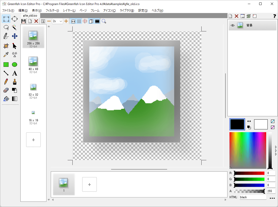Activate the Paint Bucket tool
This screenshot has width=278, height=207.
point(6,99)
